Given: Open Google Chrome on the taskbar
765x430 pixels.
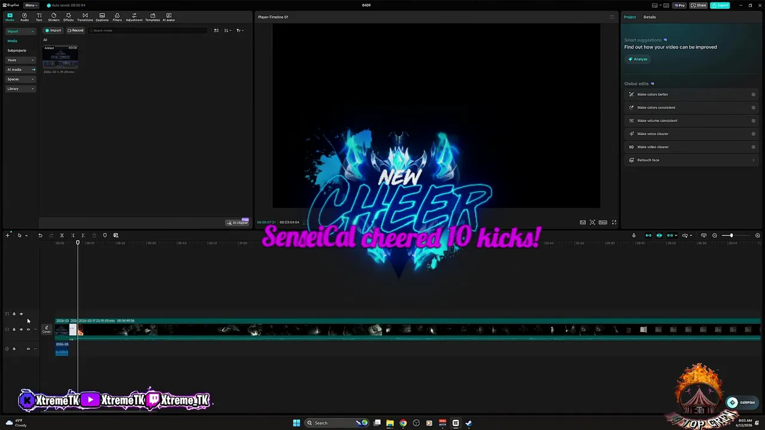Looking at the screenshot, I should tap(403, 423).
